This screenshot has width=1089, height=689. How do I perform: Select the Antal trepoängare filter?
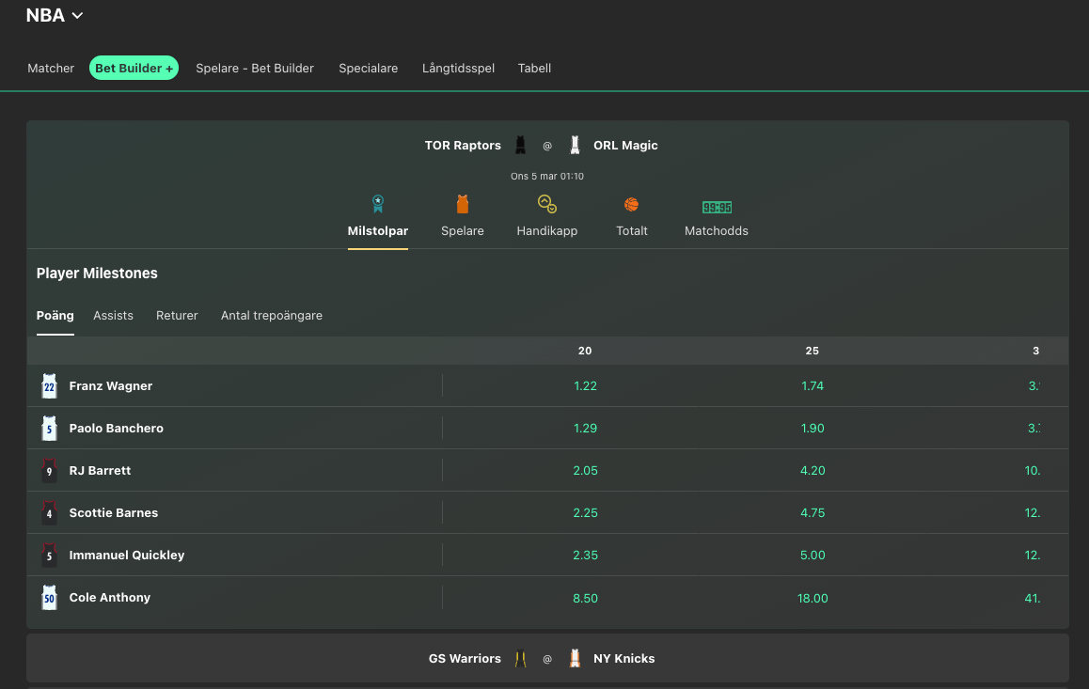(x=271, y=315)
